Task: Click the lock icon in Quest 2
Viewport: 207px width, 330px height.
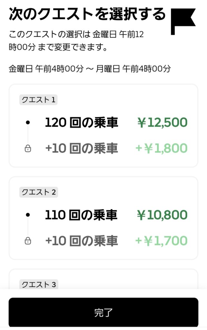Action: pyautogui.click(x=28, y=241)
